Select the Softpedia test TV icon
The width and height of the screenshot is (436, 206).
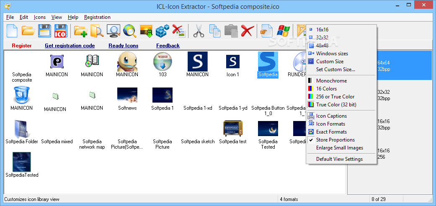tap(233, 129)
